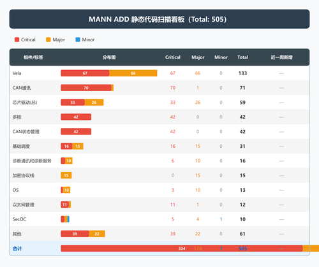Click the dashboard title banner text
Image resolution: width=319 pixels, height=267 pixels.
click(158, 19)
